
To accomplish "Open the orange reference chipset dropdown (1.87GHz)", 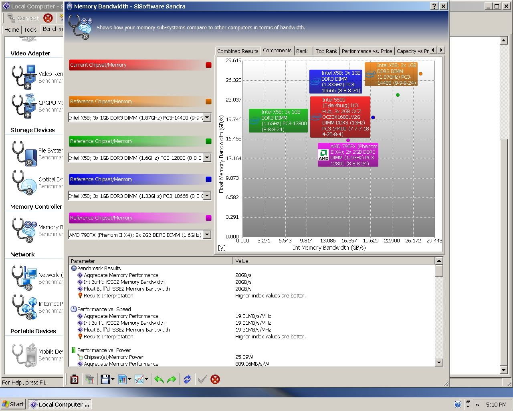I will [x=207, y=118].
